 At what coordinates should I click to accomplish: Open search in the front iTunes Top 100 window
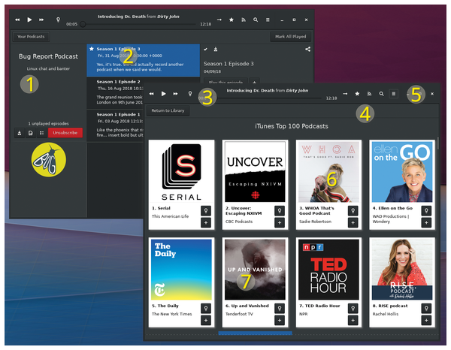tap(381, 94)
